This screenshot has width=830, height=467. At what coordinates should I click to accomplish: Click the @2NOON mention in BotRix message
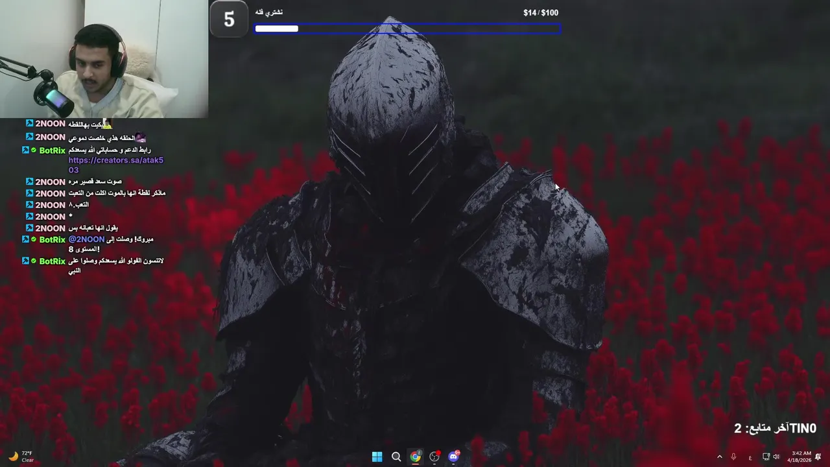tap(86, 239)
